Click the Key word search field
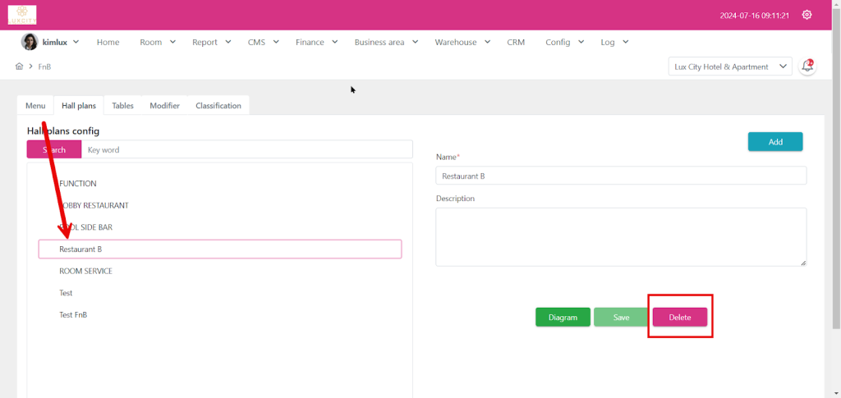 (246, 149)
